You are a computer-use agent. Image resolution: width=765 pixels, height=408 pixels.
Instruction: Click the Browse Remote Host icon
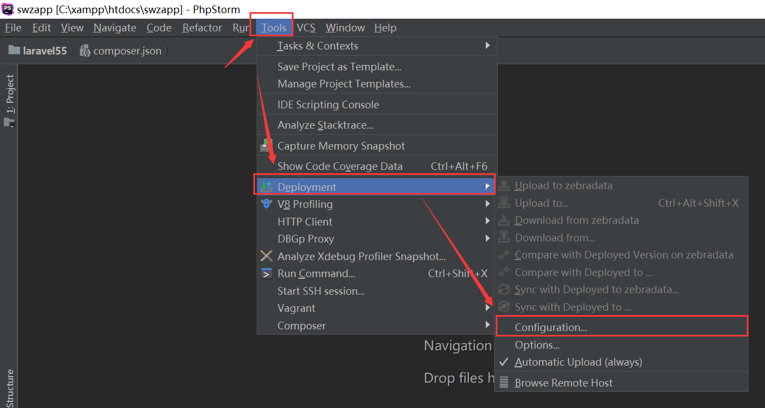point(504,383)
